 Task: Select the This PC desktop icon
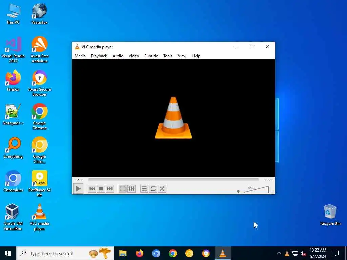click(13, 14)
